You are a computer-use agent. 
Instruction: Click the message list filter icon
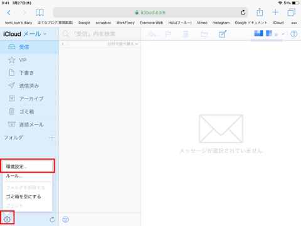[x=65, y=220]
